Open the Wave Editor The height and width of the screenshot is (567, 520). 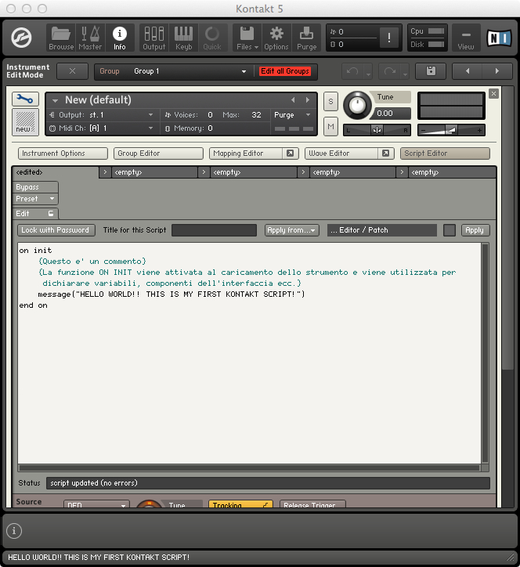343,153
